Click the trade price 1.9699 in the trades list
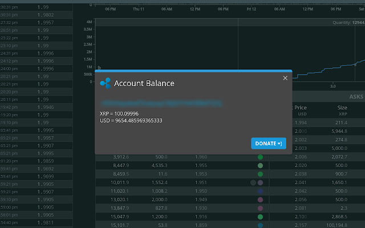This screenshot has width=365, height=228. click(46, 176)
